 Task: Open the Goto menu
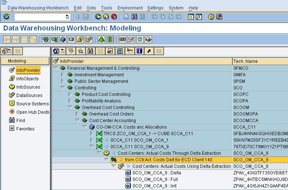91,8
